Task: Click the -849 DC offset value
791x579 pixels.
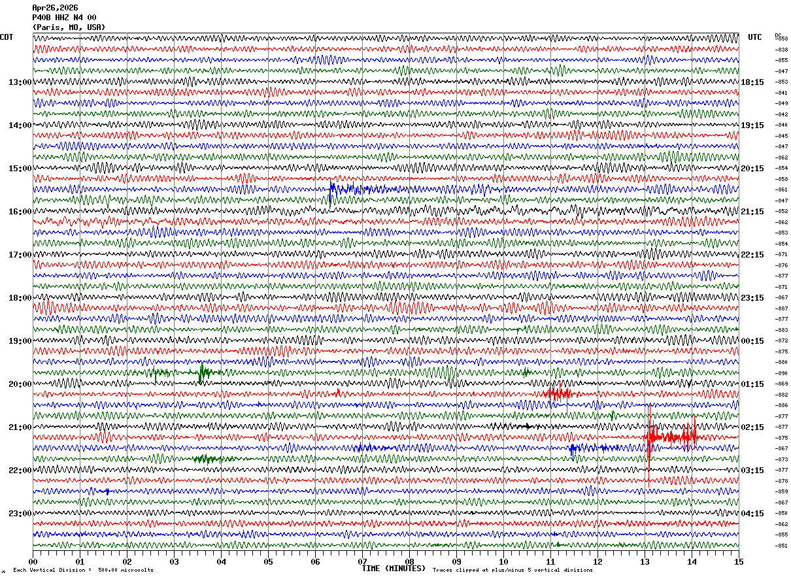Action: click(781, 103)
